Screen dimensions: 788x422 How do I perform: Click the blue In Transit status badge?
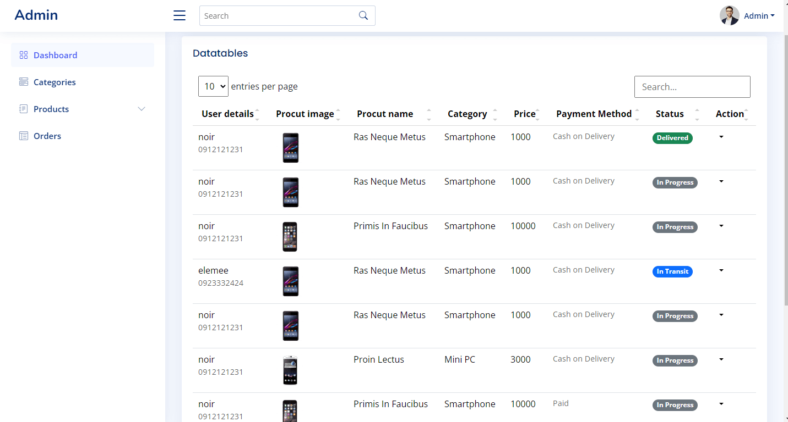(x=672, y=271)
